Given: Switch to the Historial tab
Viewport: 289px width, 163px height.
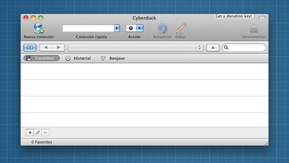Looking at the screenshot, I should pos(78,58).
